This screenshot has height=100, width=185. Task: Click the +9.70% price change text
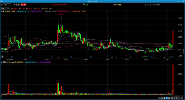pos(62,4)
